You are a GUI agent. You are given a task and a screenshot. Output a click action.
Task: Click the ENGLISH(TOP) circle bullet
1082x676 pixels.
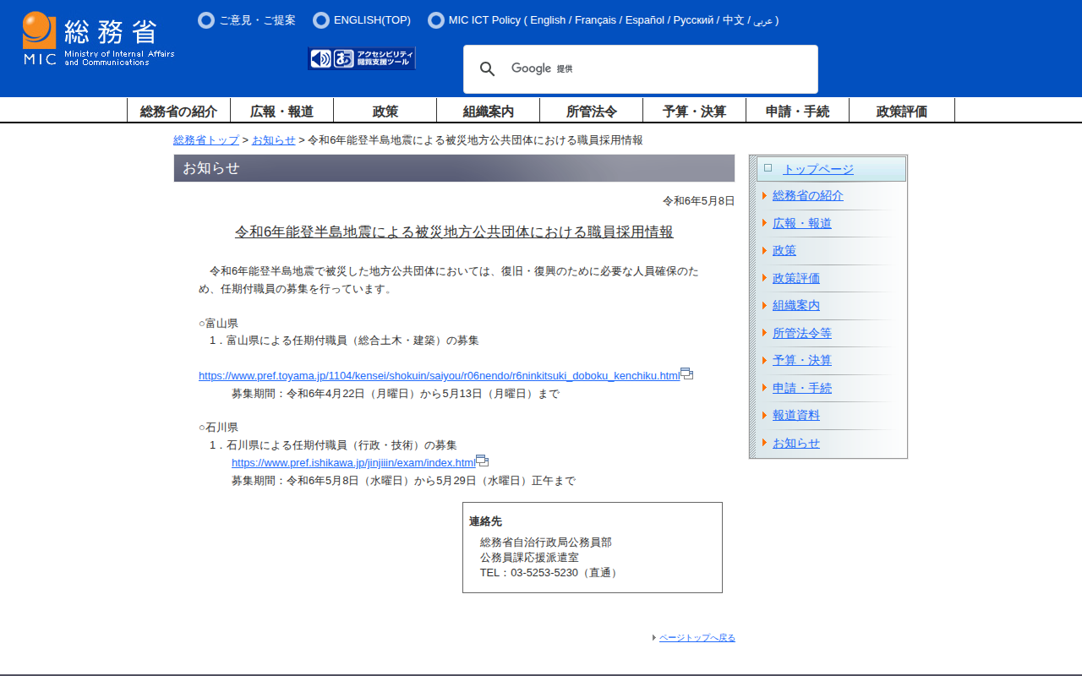click(321, 20)
